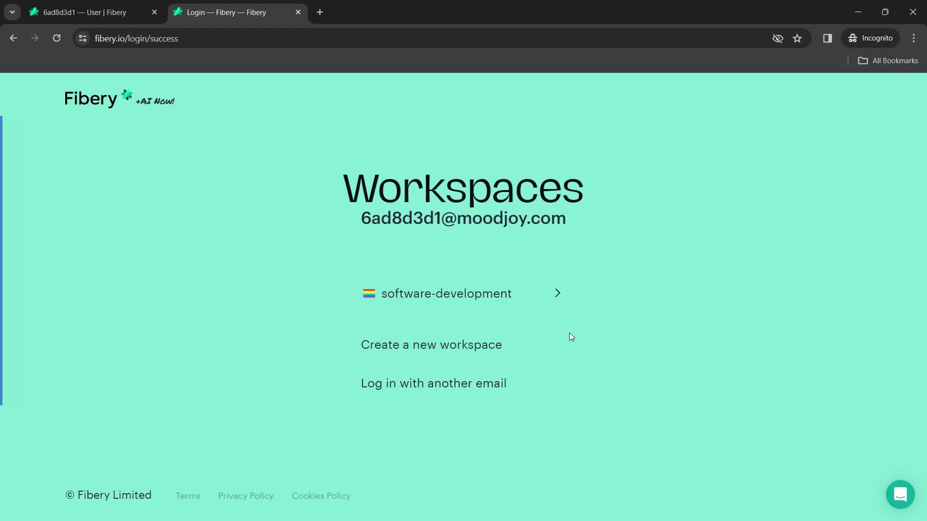Viewport: 927px width, 521px height.
Task: Click the rainbow flag workspace icon
Action: (369, 293)
